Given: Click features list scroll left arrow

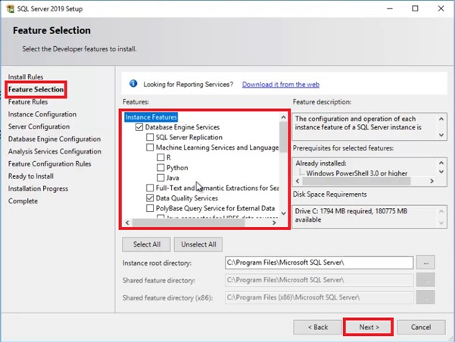Looking at the screenshot, I should (127, 222).
